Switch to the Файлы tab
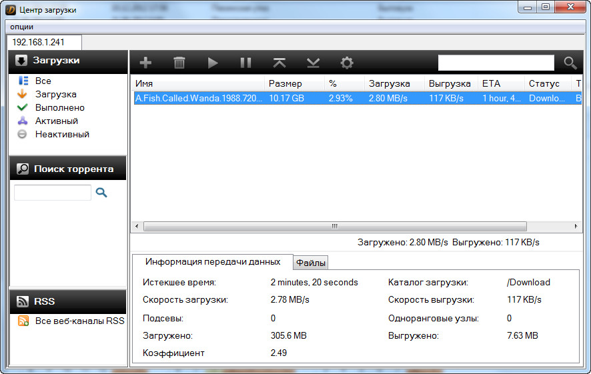The height and width of the screenshot is (374, 591). coord(311,263)
